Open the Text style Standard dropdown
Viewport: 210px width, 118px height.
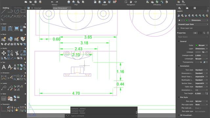tap(201, 70)
